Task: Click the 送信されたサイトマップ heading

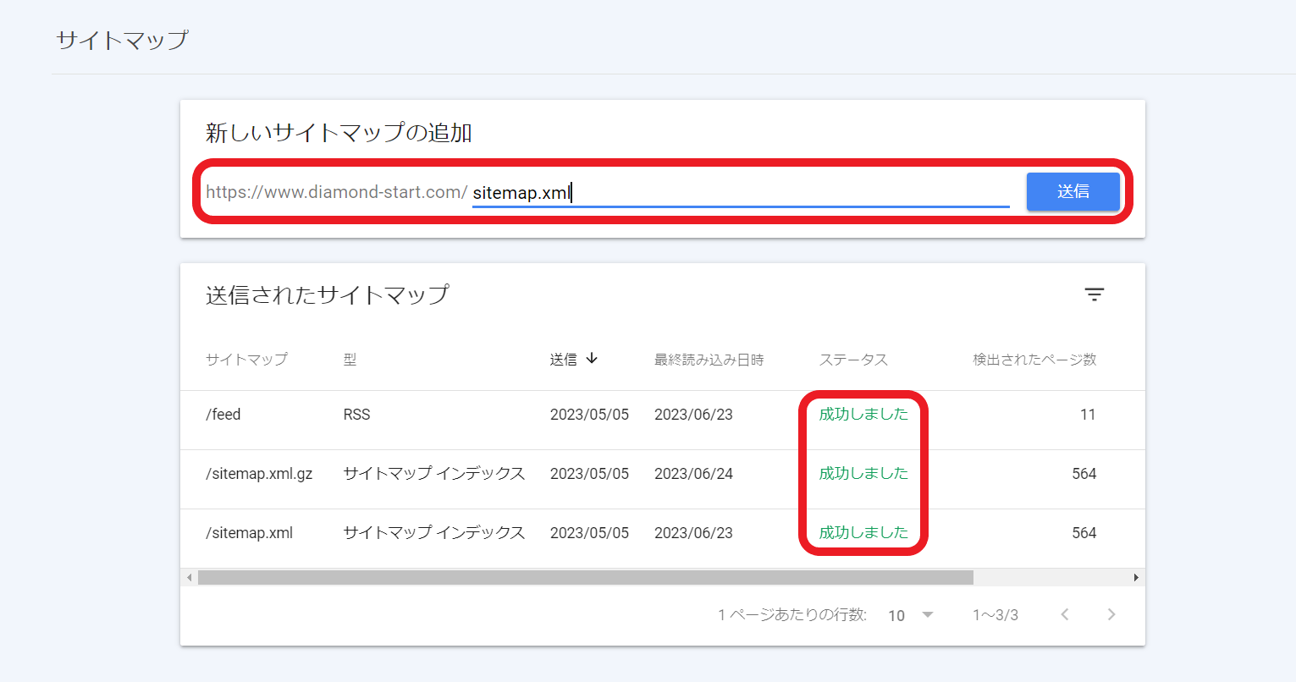Action: 328,294
